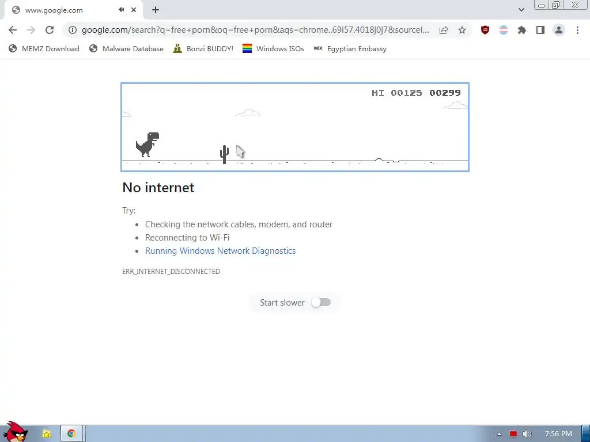Select the www.google.com tab
The height and width of the screenshot is (442, 590).
coord(73,10)
